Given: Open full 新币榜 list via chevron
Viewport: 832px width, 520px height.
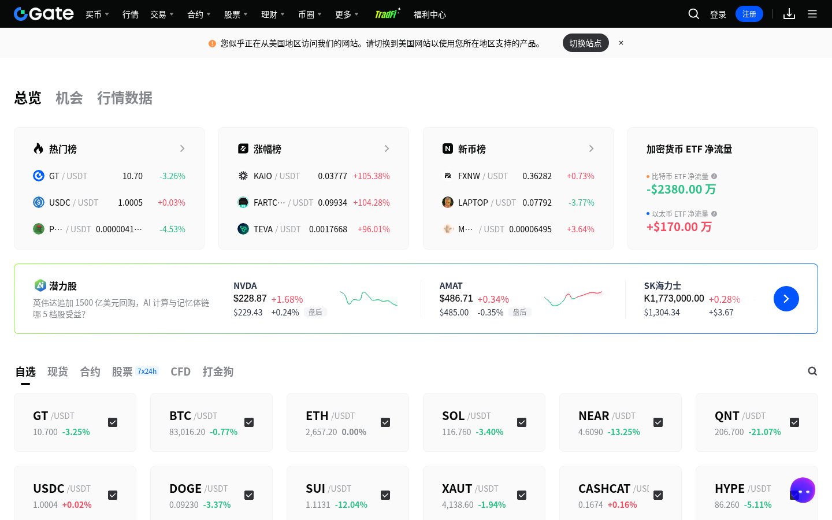Looking at the screenshot, I should pos(591,148).
